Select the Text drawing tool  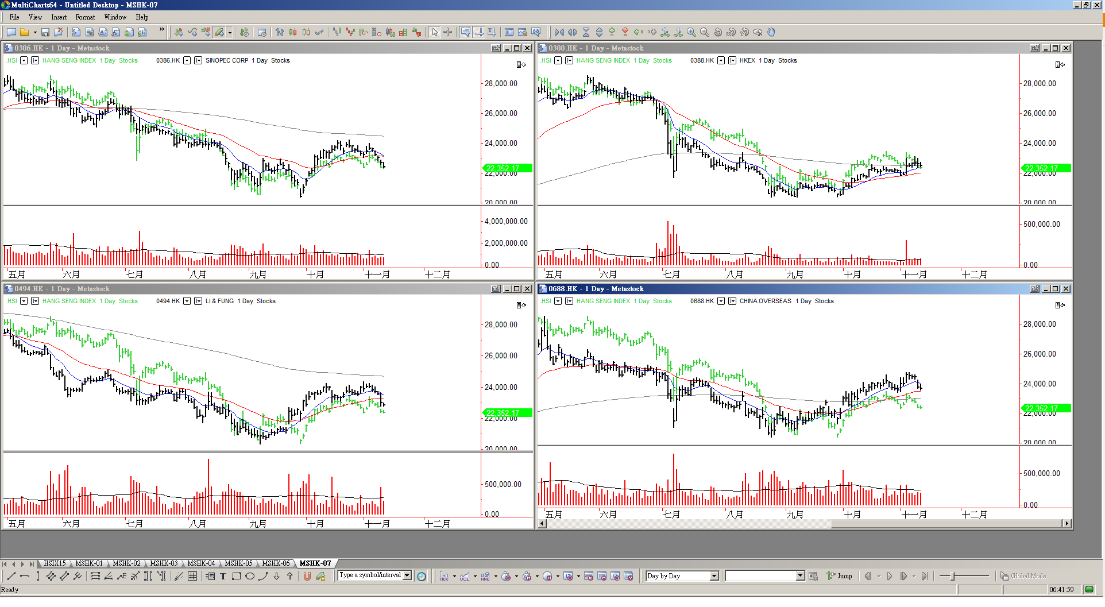(x=223, y=576)
